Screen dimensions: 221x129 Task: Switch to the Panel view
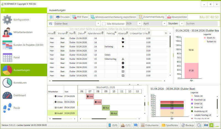click(24, 57)
